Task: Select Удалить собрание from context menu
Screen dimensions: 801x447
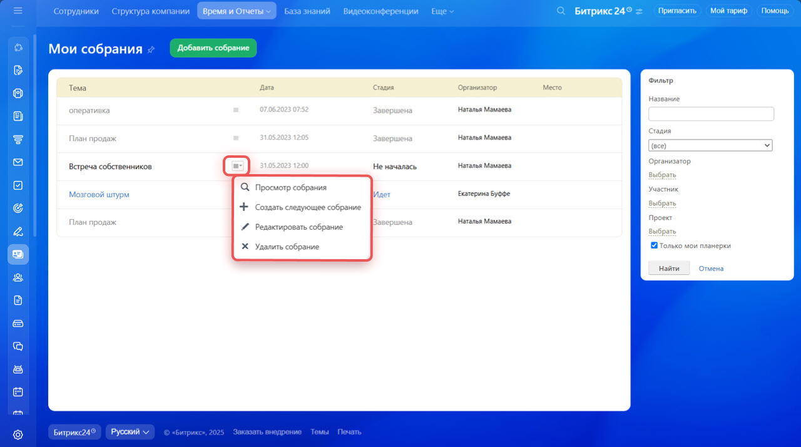Action: tap(287, 247)
